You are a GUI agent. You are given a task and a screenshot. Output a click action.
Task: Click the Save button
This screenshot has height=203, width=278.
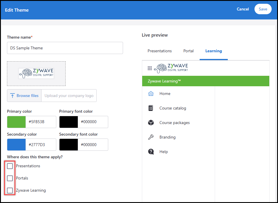coord(263,9)
